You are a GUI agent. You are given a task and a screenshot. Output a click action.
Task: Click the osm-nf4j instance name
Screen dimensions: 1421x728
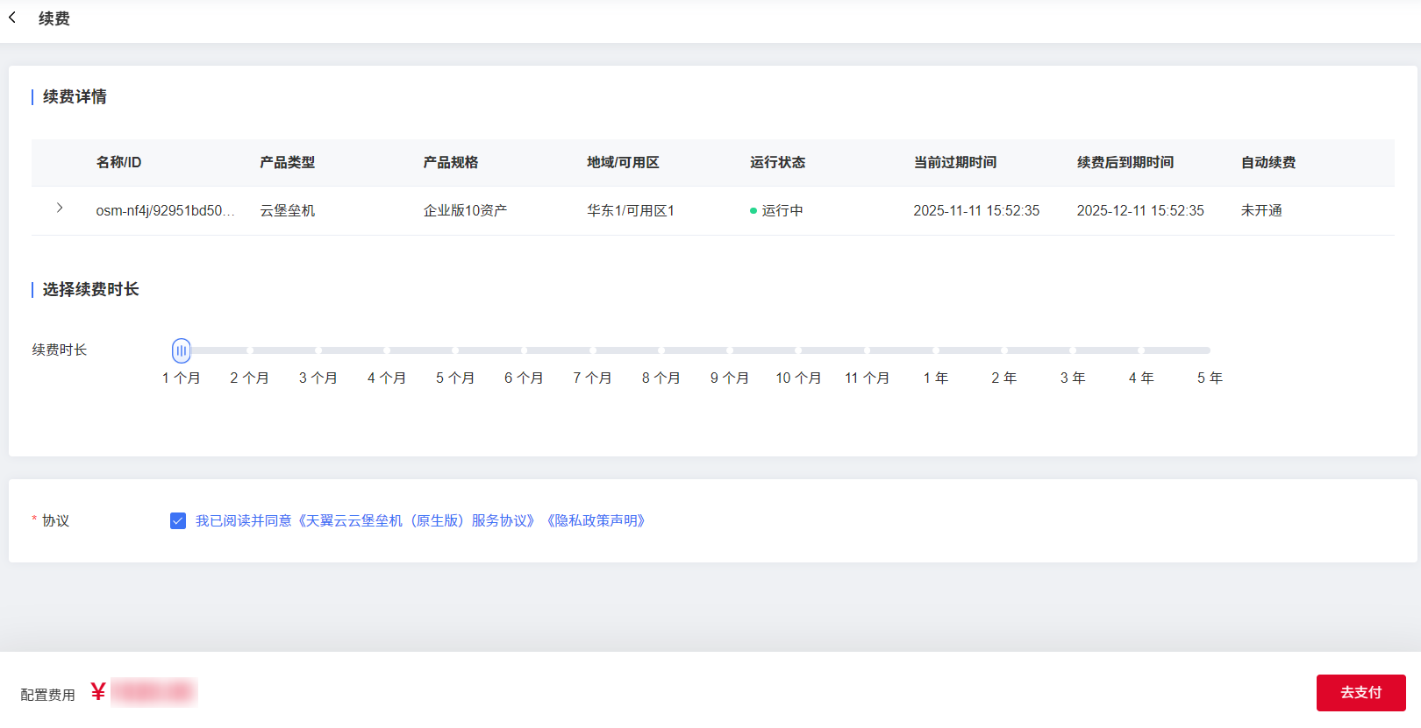point(165,211)
